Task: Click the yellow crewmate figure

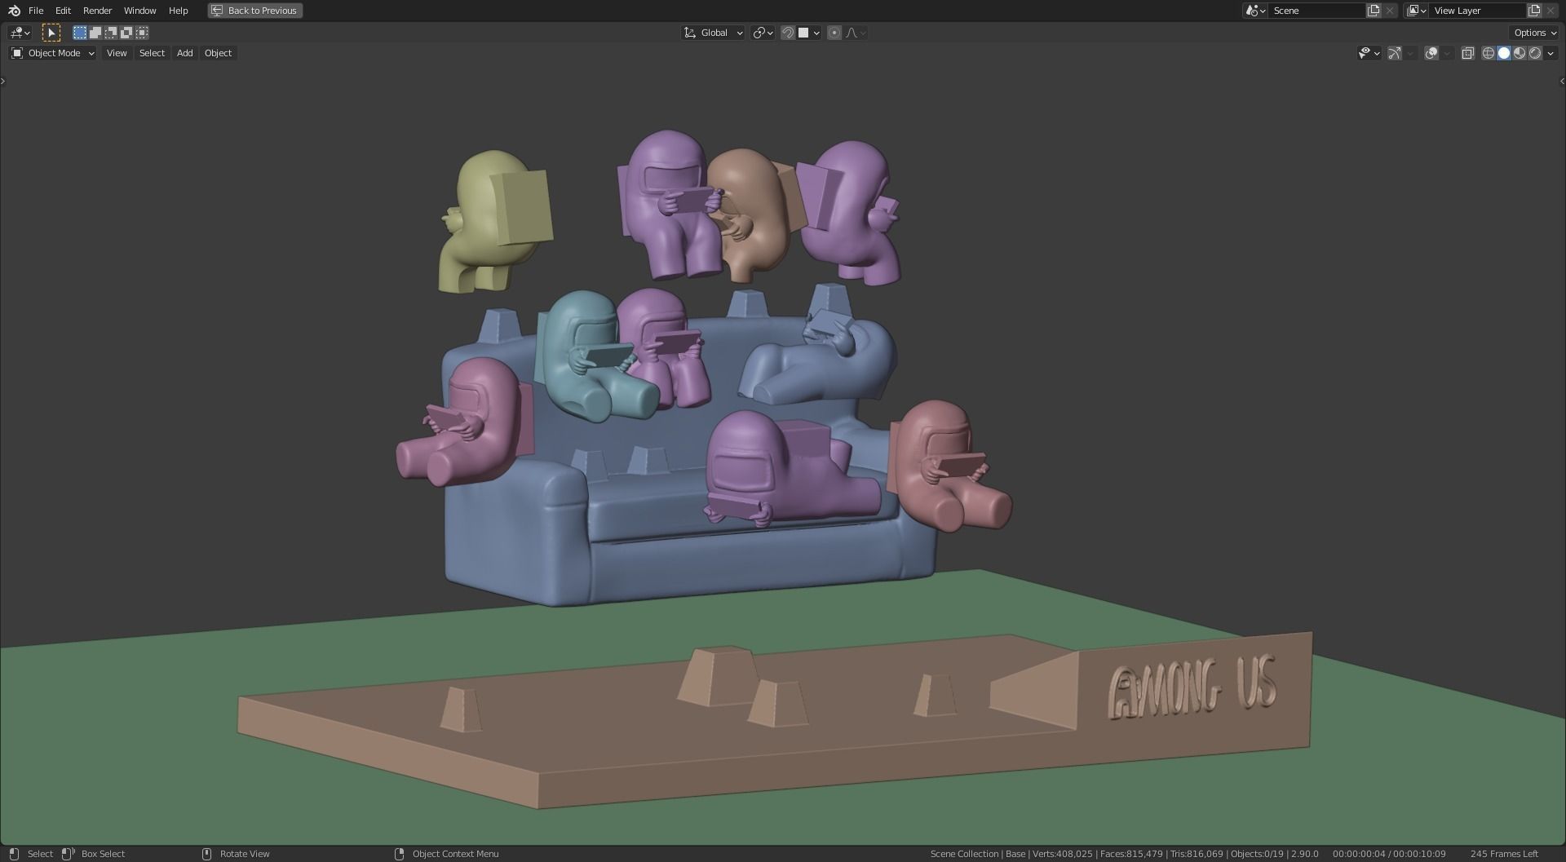Action: pos(494,222)
